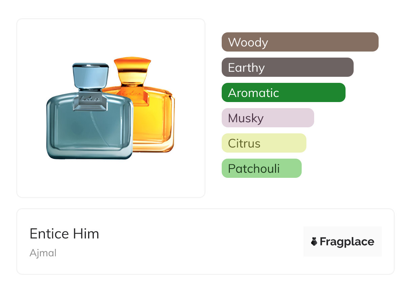Click the Patchouli accord bar
Image resolution: width=411 pixels, height=291 pixels.
coord(261,168)
